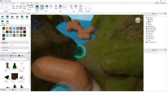Choose the Smooth terrain tool
This screenshot has width=167, height=94.
tap(3, 22)
